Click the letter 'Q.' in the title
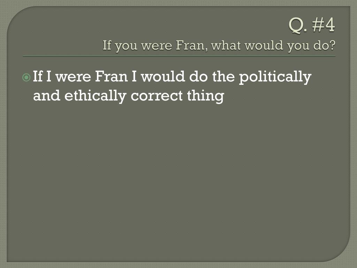357x268 pixels. pyautogui.click(x=298, y=25)
